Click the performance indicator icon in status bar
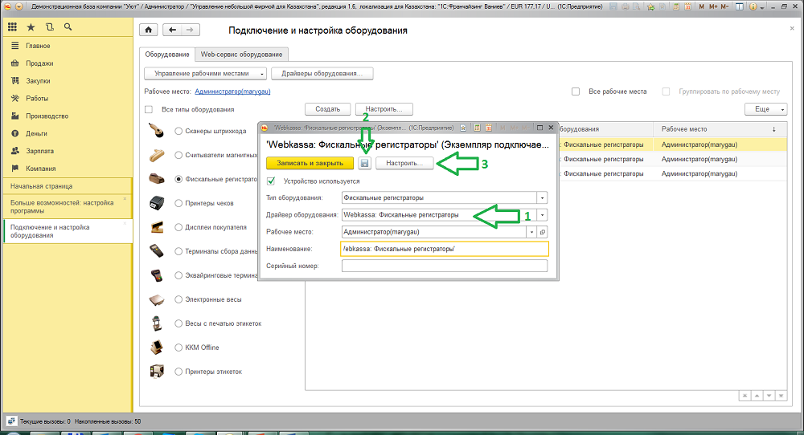Image resolution: width=804 pixels, height=435 pixels. pos(12,421)
